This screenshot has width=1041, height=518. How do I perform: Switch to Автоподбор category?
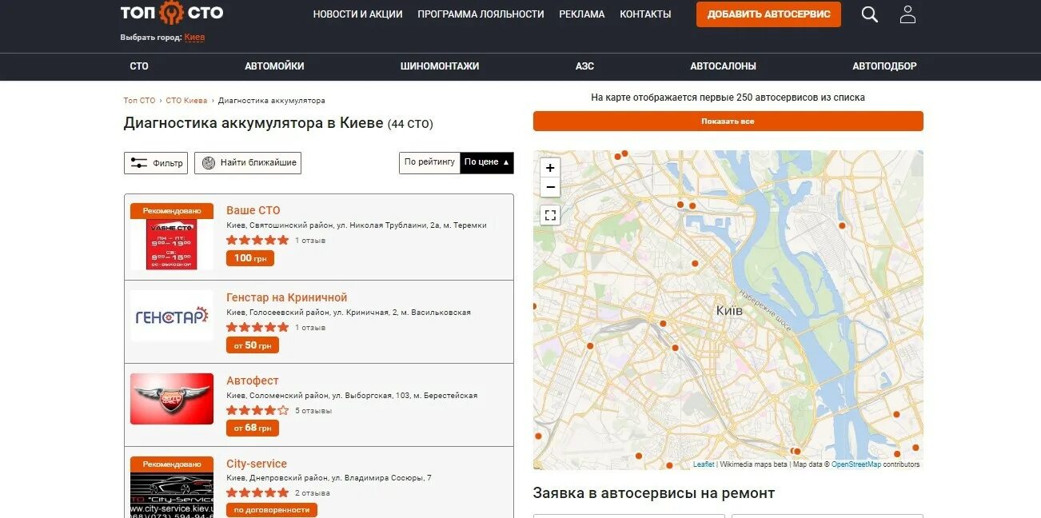coord(884,66)
